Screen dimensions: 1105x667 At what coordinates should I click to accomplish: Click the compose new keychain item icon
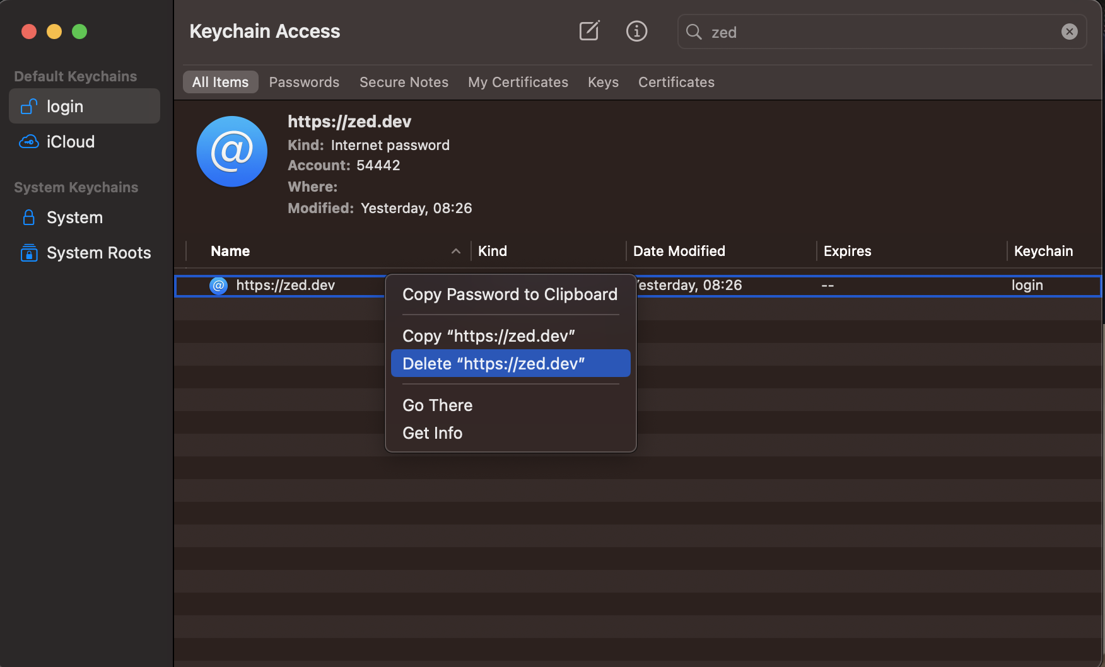[589, 31]
